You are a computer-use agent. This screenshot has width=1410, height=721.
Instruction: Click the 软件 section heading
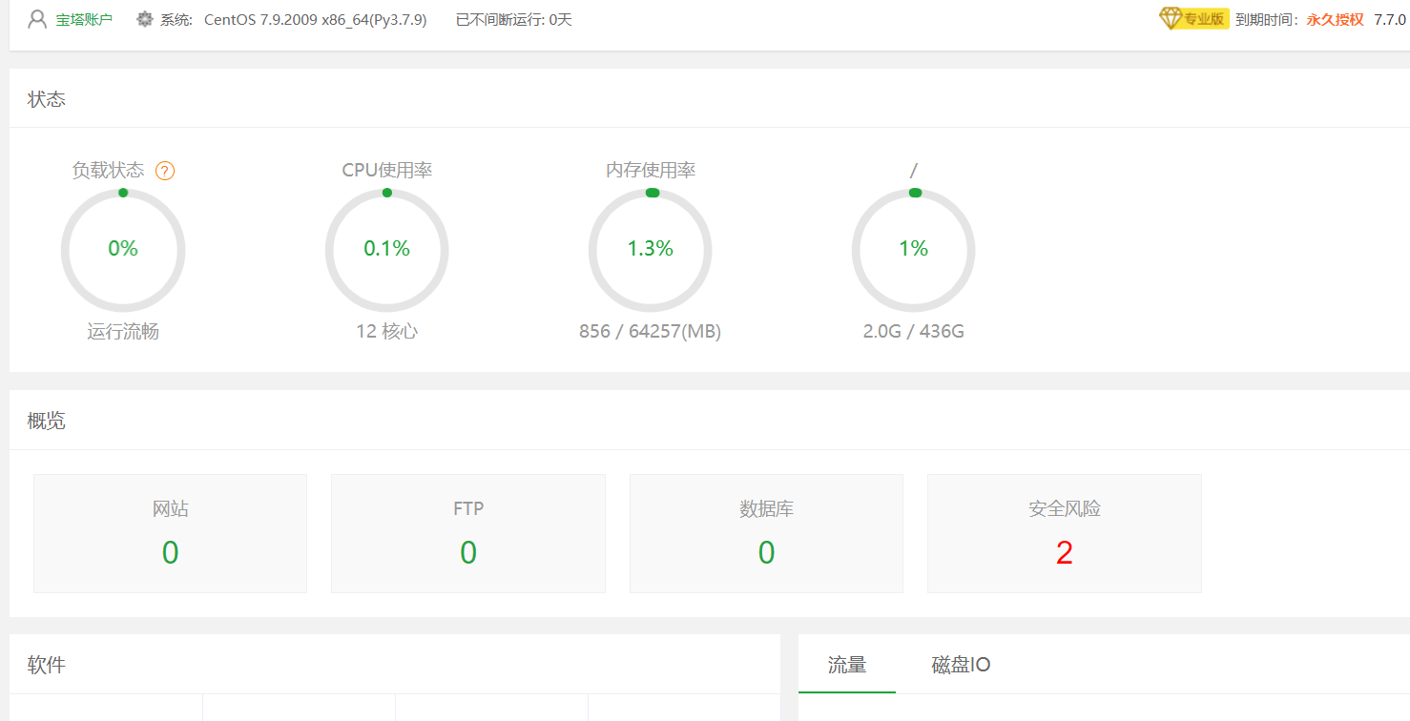click(47, 665)
